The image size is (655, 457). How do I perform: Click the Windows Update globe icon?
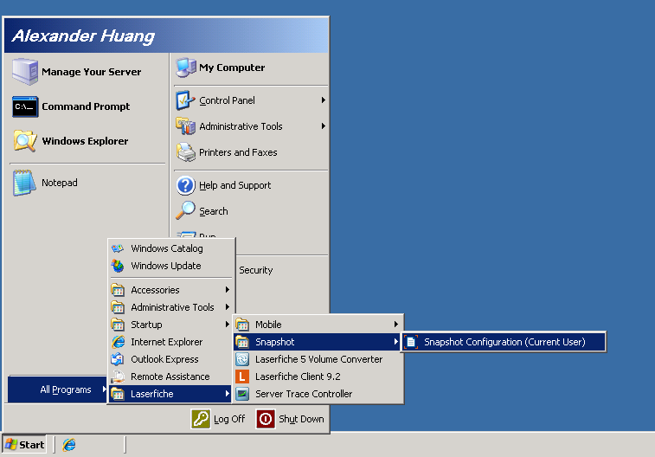(x=118, y=266)
